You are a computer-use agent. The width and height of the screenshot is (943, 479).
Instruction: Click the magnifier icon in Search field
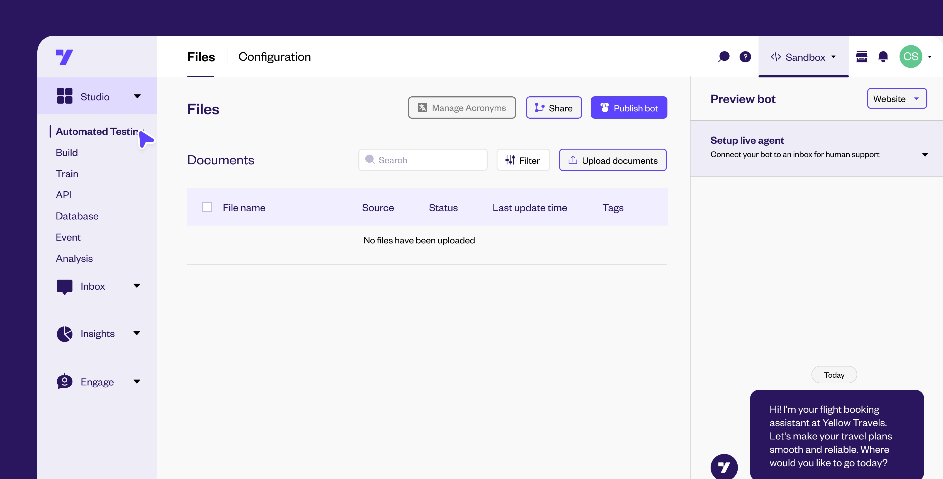tap(370, 159)
